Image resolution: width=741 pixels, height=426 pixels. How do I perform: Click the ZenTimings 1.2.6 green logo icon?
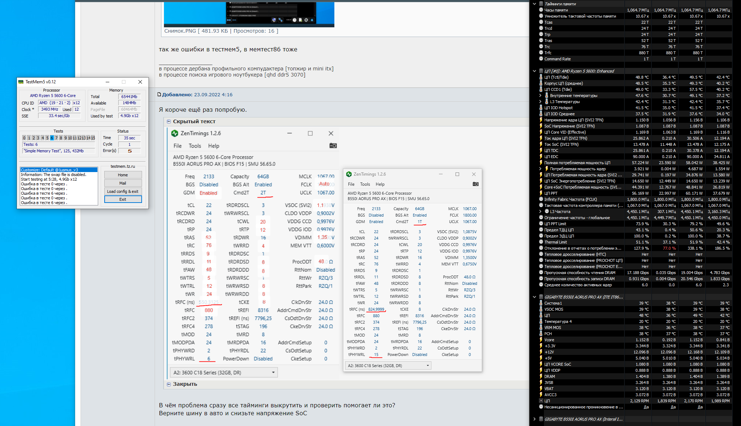coord(175,133)
